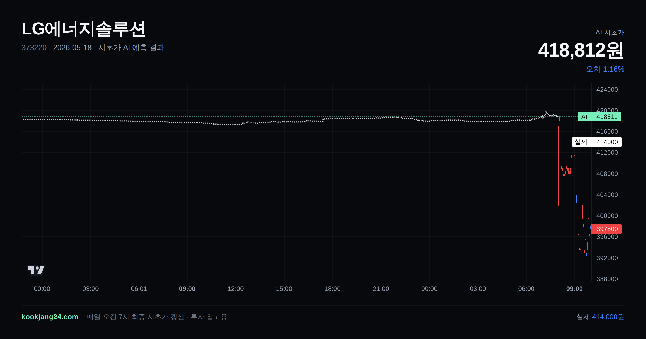This screenshot has height=339, width=646.
Task: Click the 06:01 time axis label
Action: point(139,289)
